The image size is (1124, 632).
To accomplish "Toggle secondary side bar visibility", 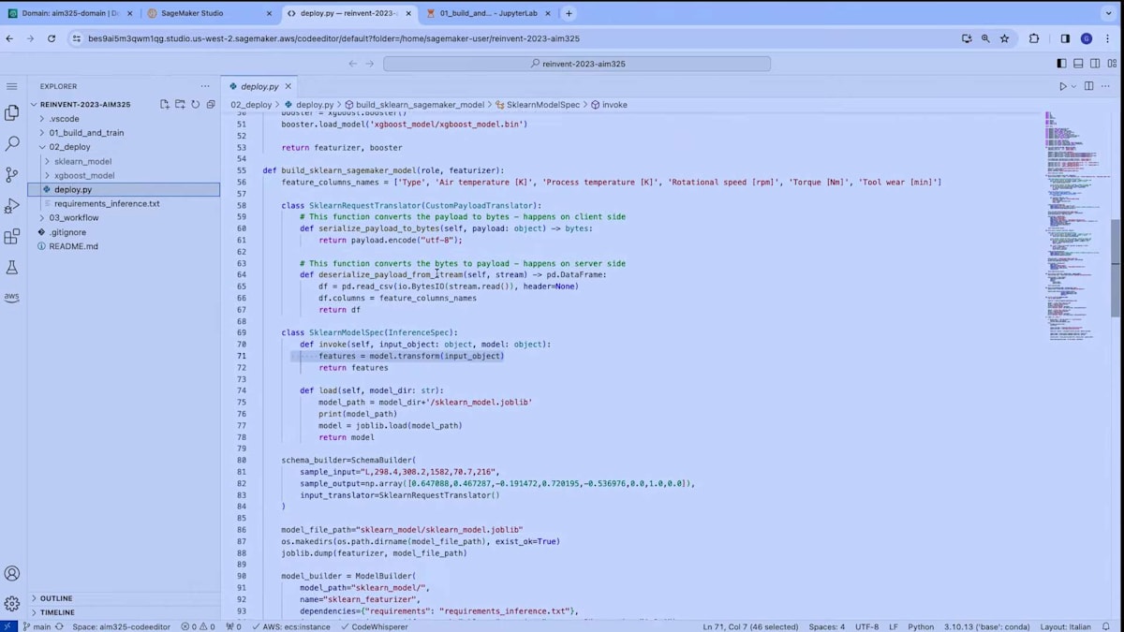I will click(1095, 64).
